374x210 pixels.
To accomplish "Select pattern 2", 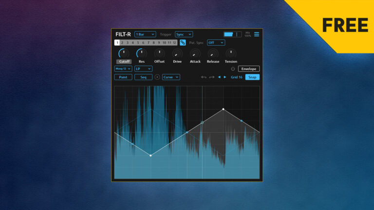I will click(122, 43).
